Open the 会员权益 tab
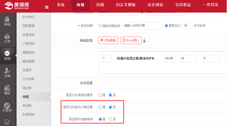Screen dimensions: 227x126 183,5
